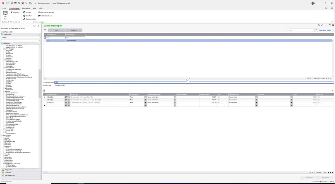The height and width of the screenshot is (184, 335).
Task: Select SEPA-Mandatsreferenz in the tree
Action: click(x=14, y=120)
